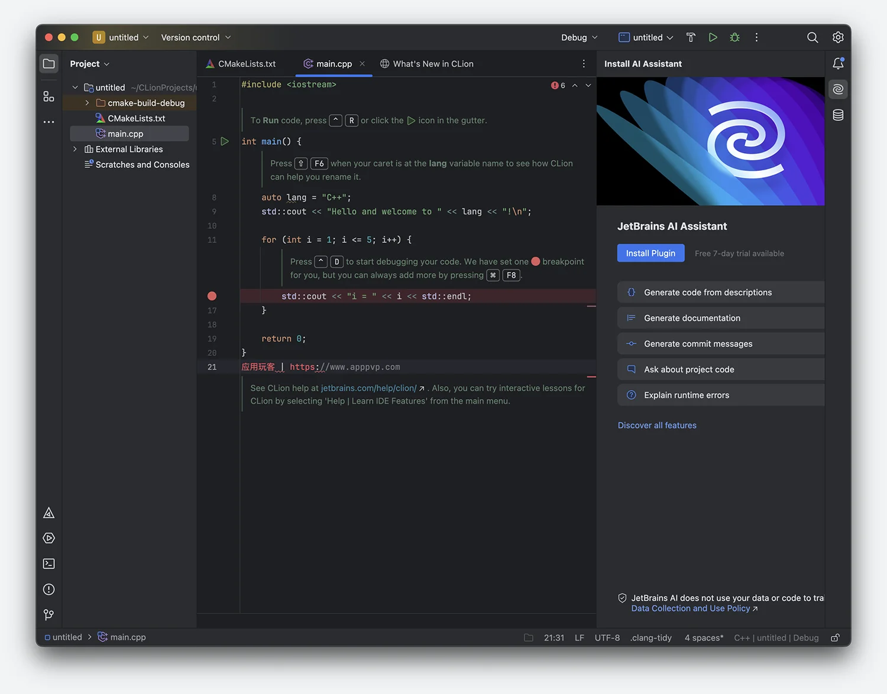Open the Database tool window
The width and height of the screenshot is (887, 694).
pyautogui.click(x=838, y=115)
